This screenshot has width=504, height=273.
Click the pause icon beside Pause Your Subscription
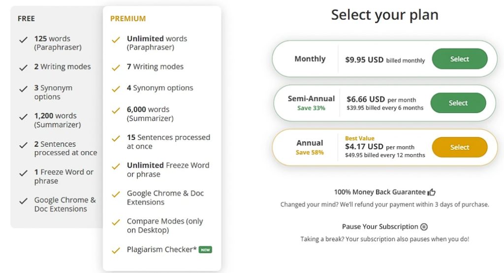tap(424, 227)
